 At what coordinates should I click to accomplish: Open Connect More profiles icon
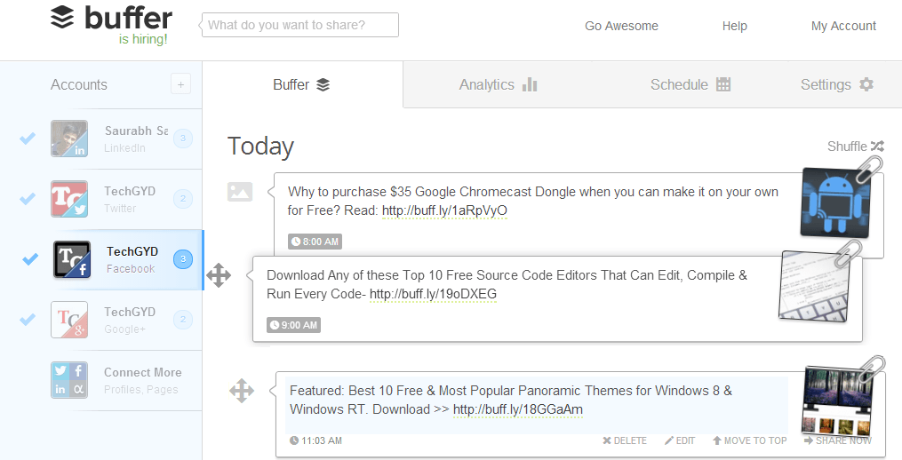69,380
